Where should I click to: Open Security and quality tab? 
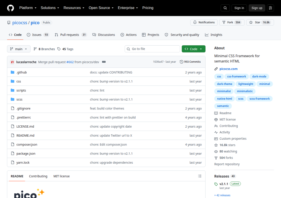(182, 35)
